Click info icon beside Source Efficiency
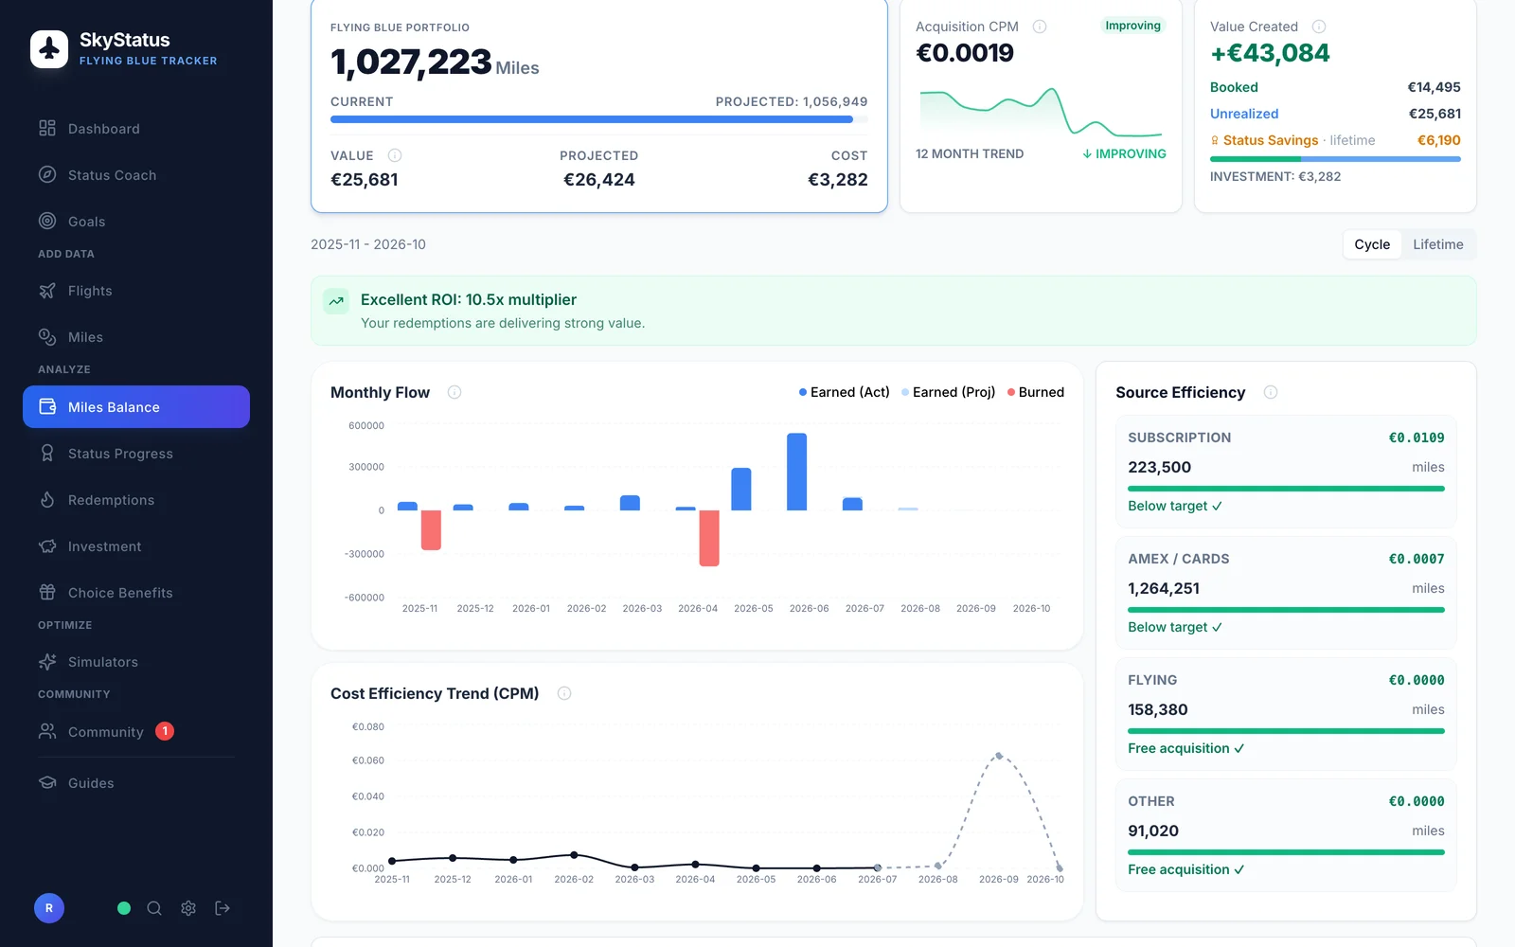 tap(1271, 392)
